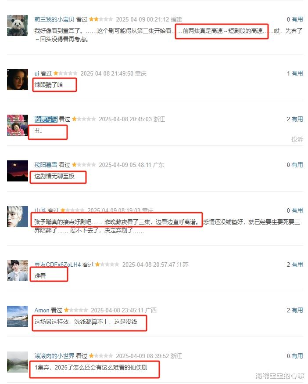Open 滚滚肉的小世界's lake avatar
308x384 pixels.
18,362
